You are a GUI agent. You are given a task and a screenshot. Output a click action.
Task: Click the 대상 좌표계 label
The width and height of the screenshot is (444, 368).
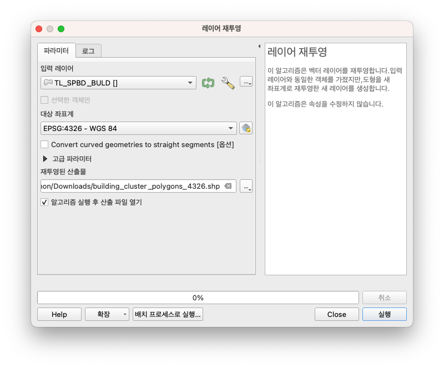click(x=57, y=114)
